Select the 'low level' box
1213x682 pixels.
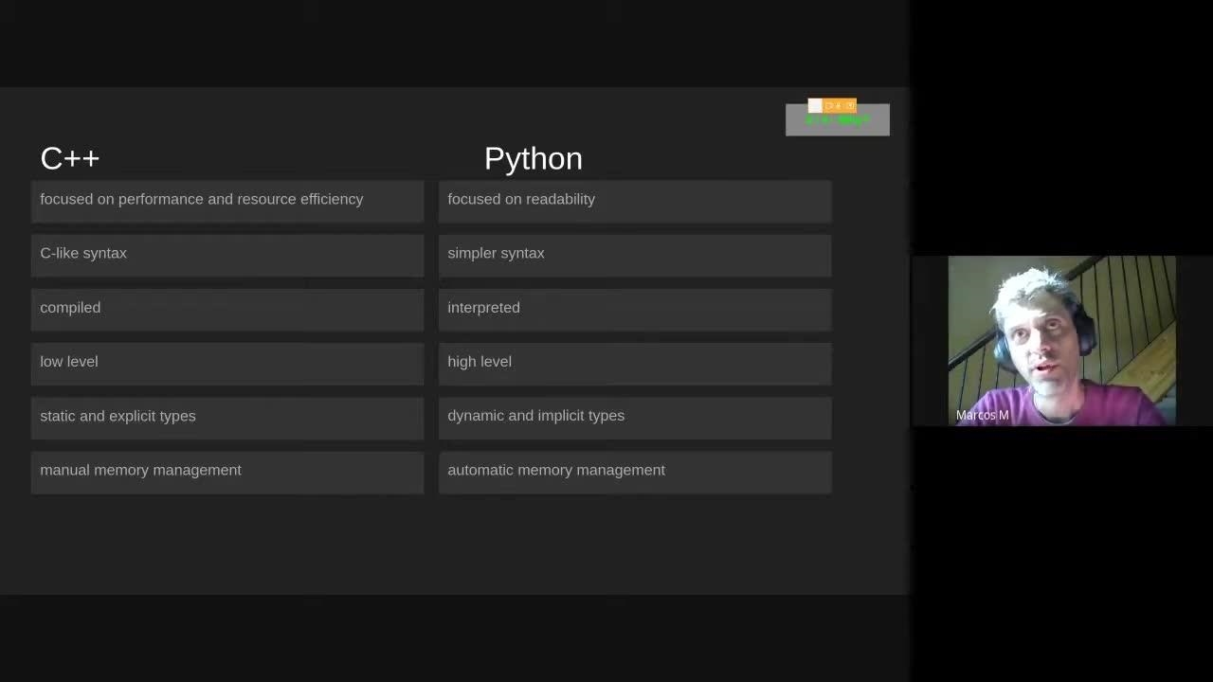tap(227, 362)
